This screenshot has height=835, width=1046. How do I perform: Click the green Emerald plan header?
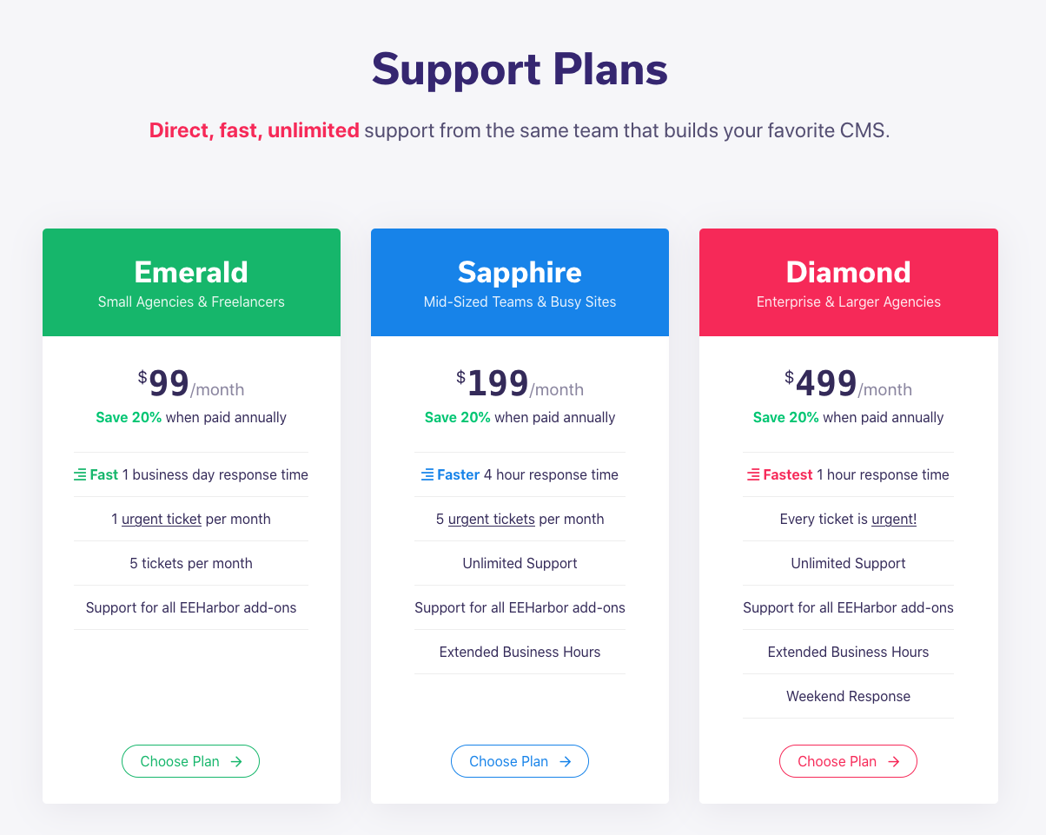click(x=191, y=282)
